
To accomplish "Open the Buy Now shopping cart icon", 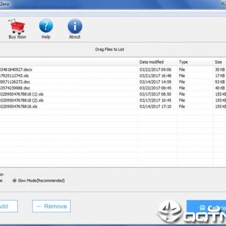I will [x=18, y=26].
